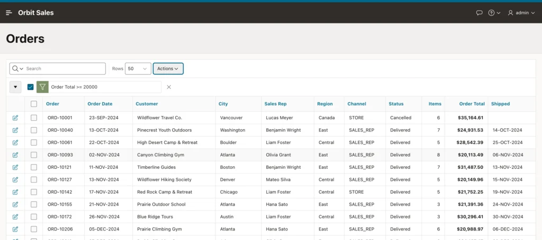The height and width of the screenshot is (240, 542).
Task: Click the green filter funnel icon
Action: (42, 87)
